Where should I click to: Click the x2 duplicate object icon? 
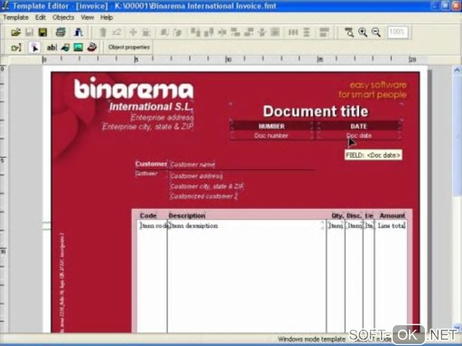(x=117, y=32)
